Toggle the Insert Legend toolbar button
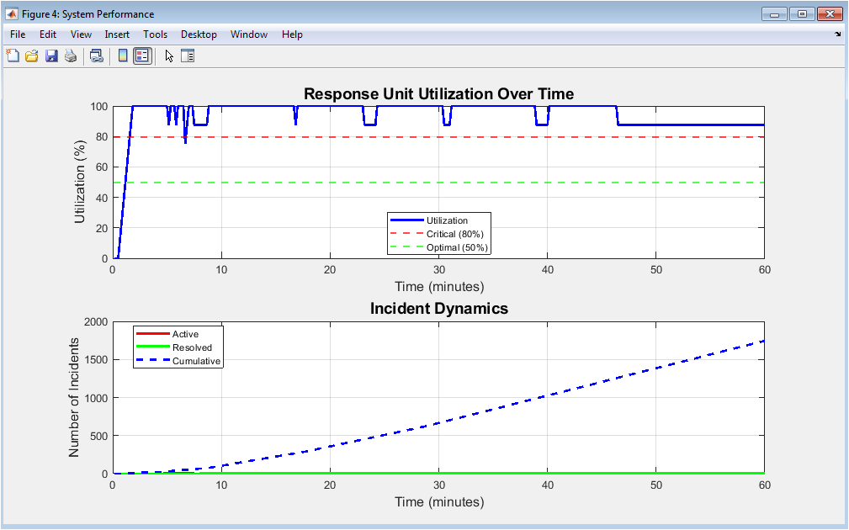The height and width of the screenshot is (530, 849). click(142, 56)
